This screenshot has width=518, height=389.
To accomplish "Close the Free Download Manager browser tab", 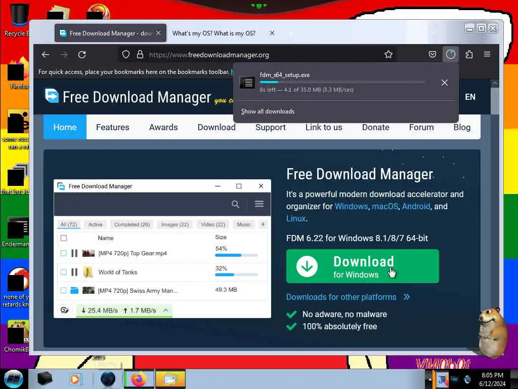I will coord(158,33).
